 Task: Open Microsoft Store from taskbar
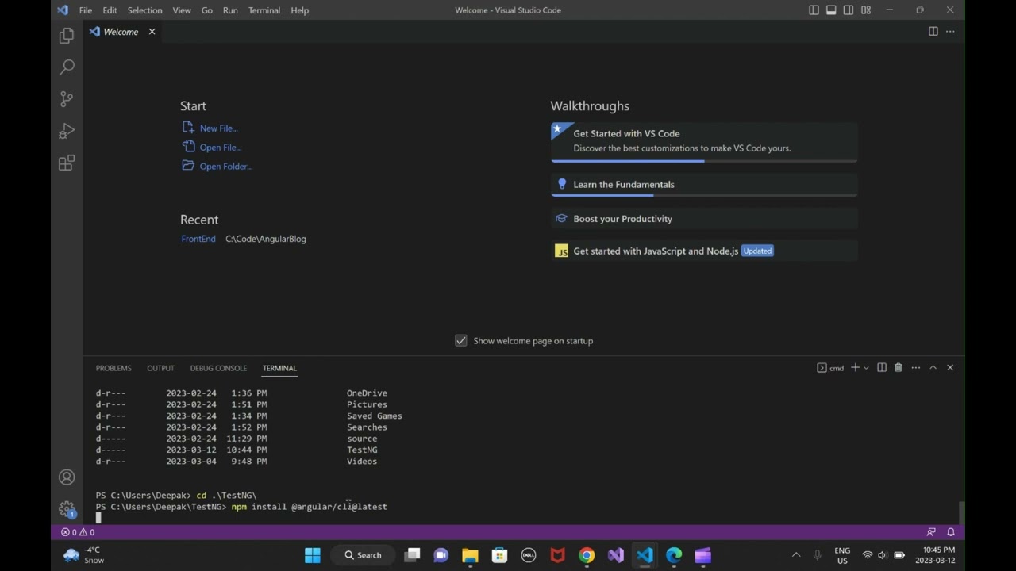click(499, 555)
